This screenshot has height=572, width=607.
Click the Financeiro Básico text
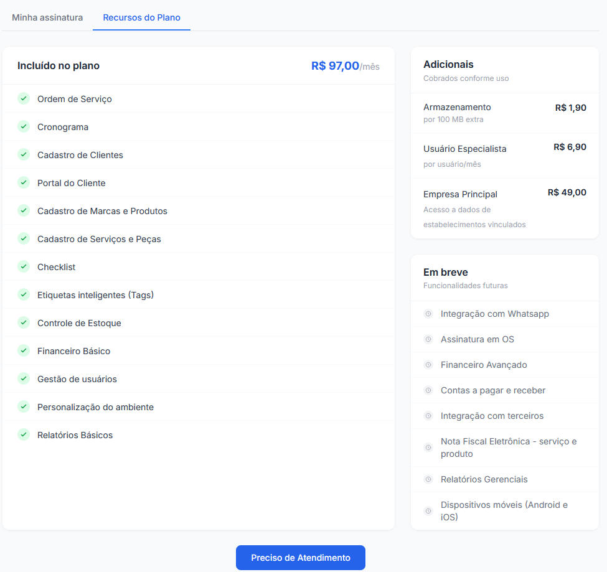click(x=74, y=351)
